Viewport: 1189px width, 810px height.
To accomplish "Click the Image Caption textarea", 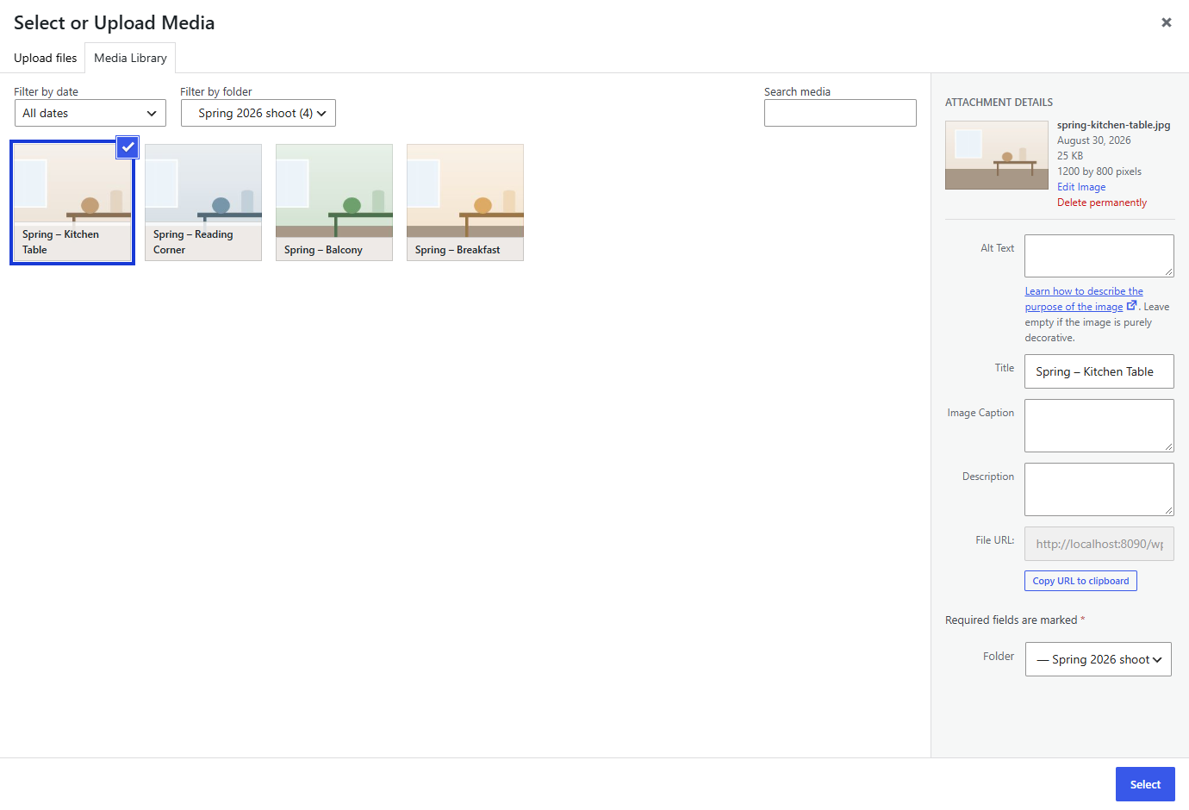I will pyautogui.click(x=1099, y=426).
